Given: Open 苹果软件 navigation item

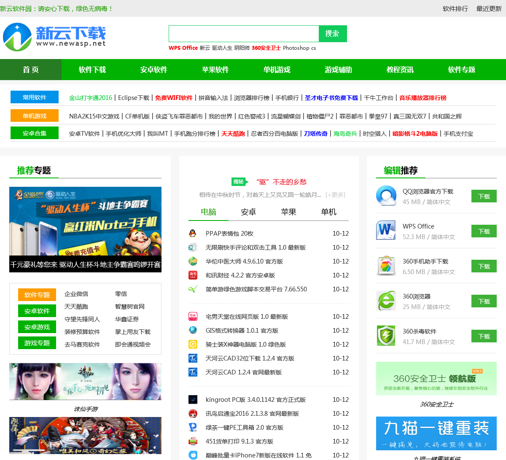Looking at the screenshot, I should 215,70.
